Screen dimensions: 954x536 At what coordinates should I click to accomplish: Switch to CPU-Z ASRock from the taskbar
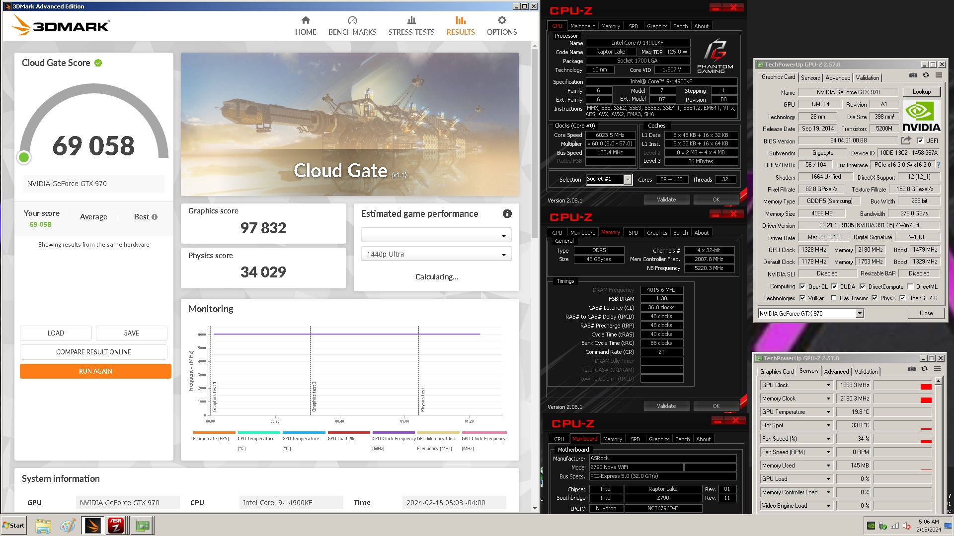coord(116,526)
